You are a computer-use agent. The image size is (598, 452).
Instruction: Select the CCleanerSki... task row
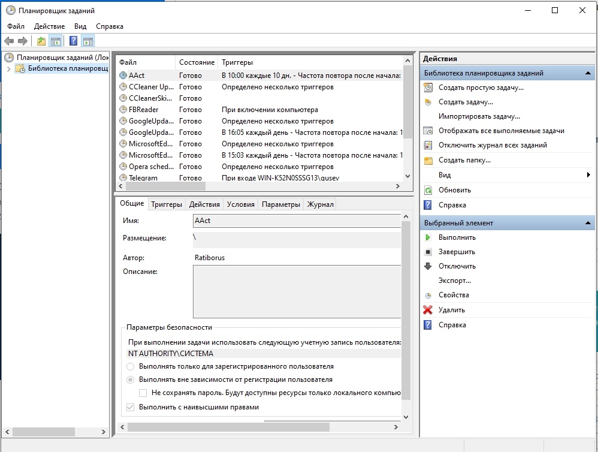point(259,98)
